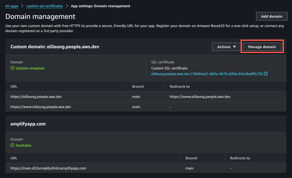This screenshot has height=178, width=292.
Task: Click the https://www.olileung.people.aws.dev URL
Action: click(x=40, y=107)
